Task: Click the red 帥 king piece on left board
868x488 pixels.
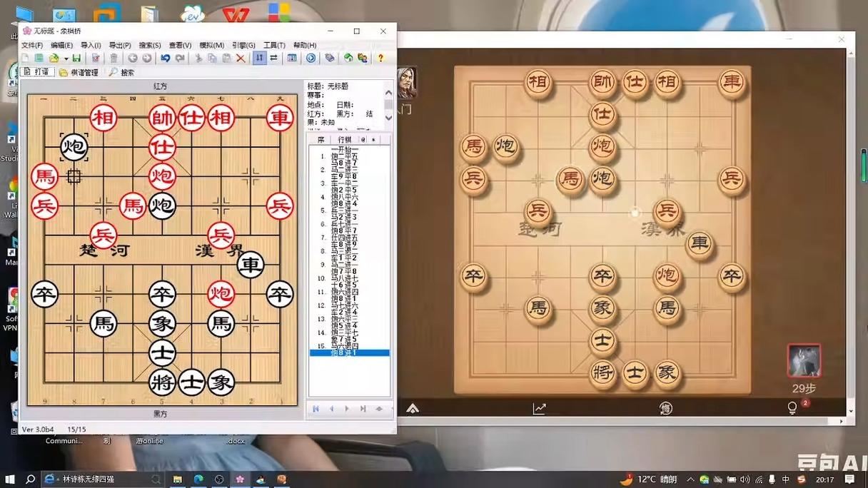Action: pos(162,118)
